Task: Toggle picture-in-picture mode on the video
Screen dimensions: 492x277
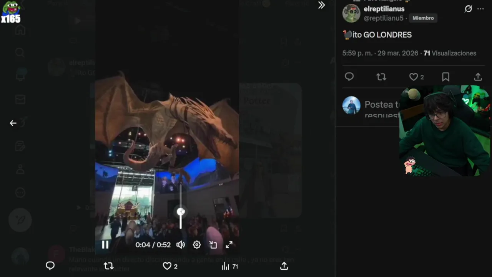Action: [213, 245]
